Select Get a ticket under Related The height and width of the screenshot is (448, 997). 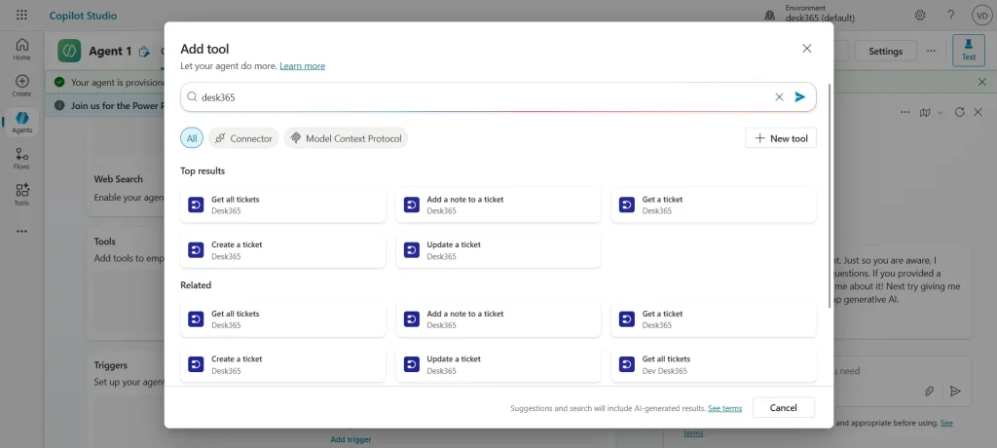tap(714, 319)
